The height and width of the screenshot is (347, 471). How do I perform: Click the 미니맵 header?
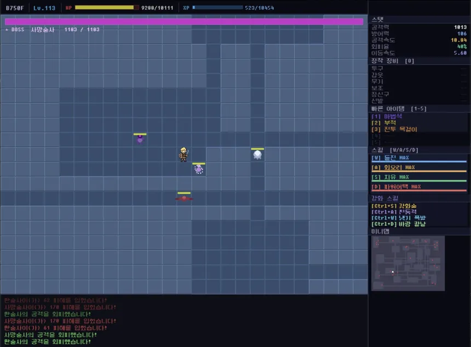[380, 231]
